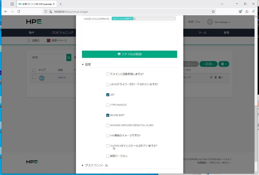
Task: Click the ファイルの追加 button
Action: click(129, 54)
